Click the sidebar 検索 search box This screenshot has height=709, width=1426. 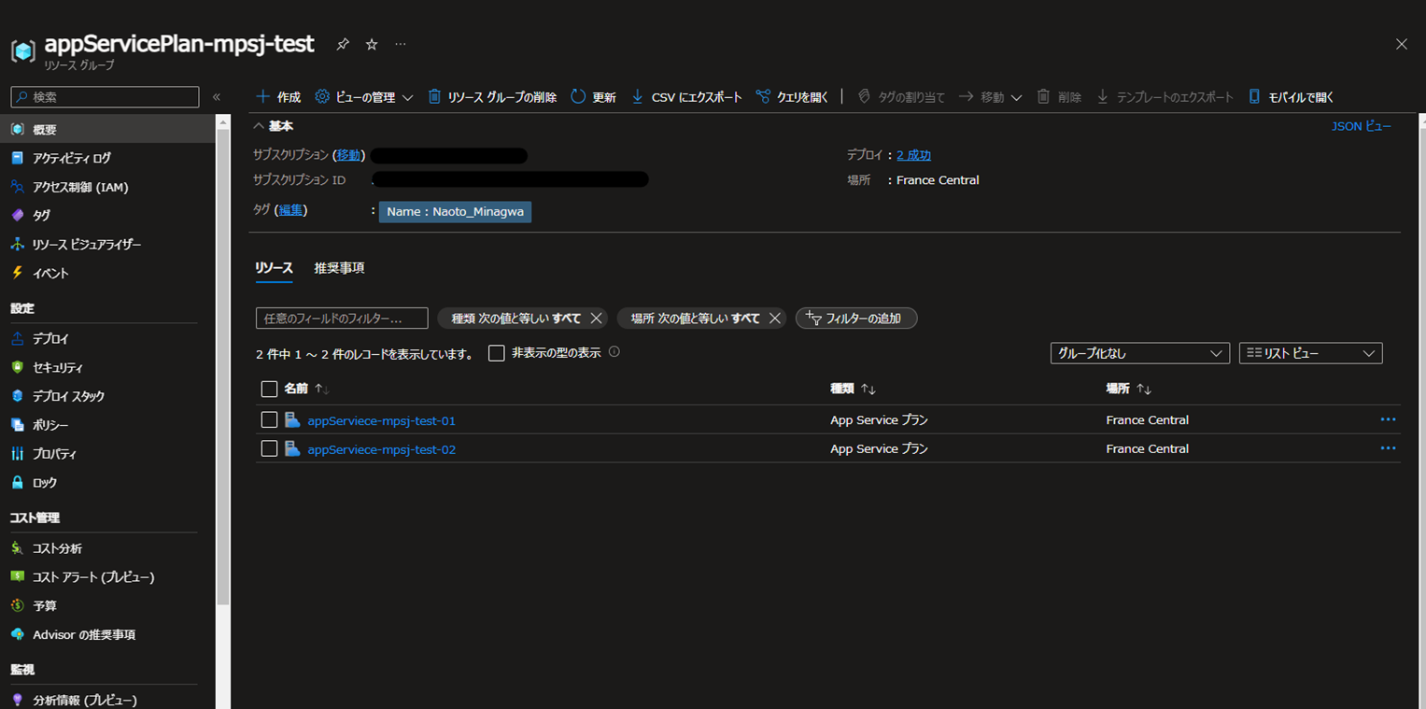coord(105,97)
